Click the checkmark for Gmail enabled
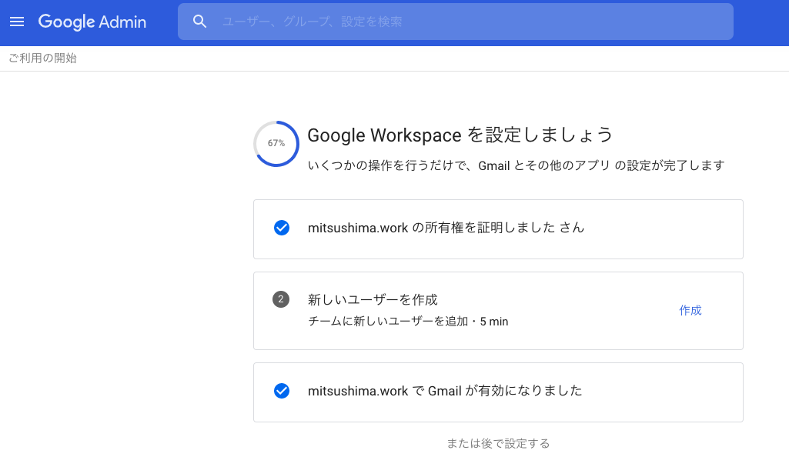This screenshot has width=789, height=457. point(282,391)
